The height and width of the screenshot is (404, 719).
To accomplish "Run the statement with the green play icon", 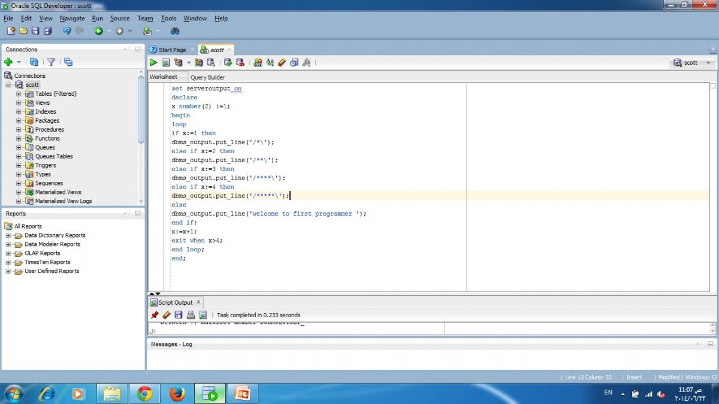I will click(153, 62).
